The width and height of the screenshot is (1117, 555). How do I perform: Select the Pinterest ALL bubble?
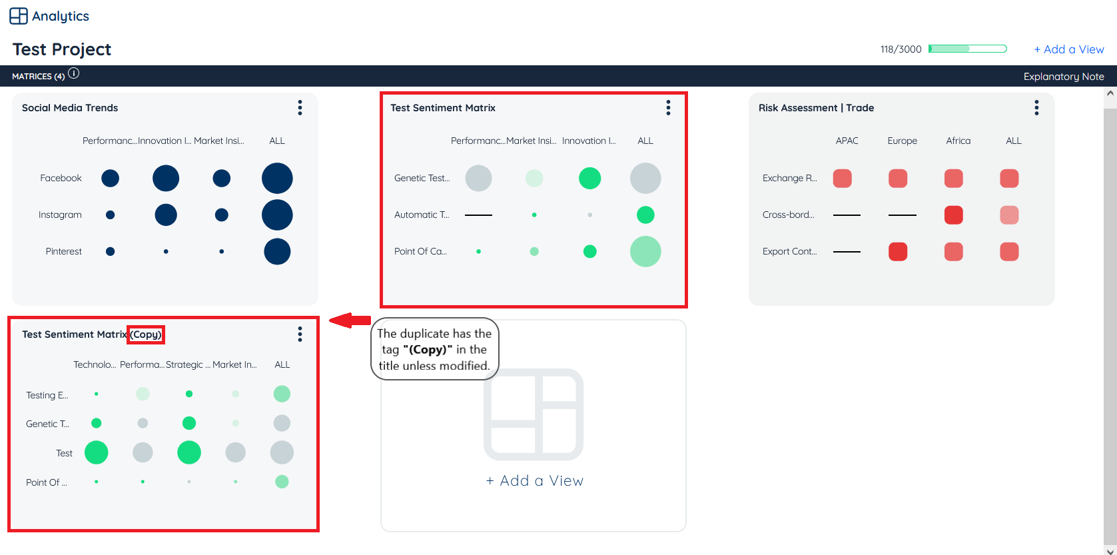click(x=277, y=252)
